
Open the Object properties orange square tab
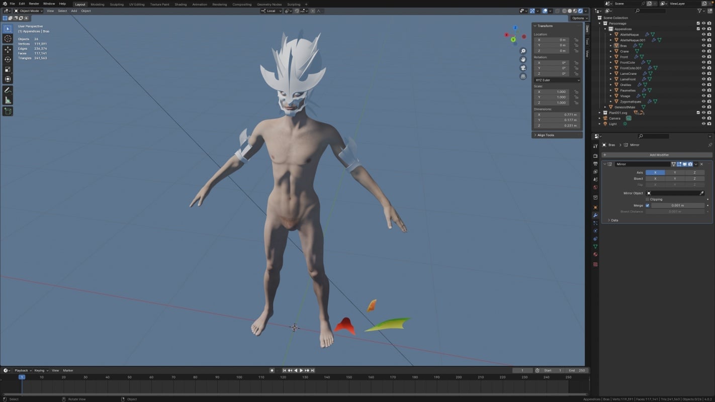tap(595, 207)
